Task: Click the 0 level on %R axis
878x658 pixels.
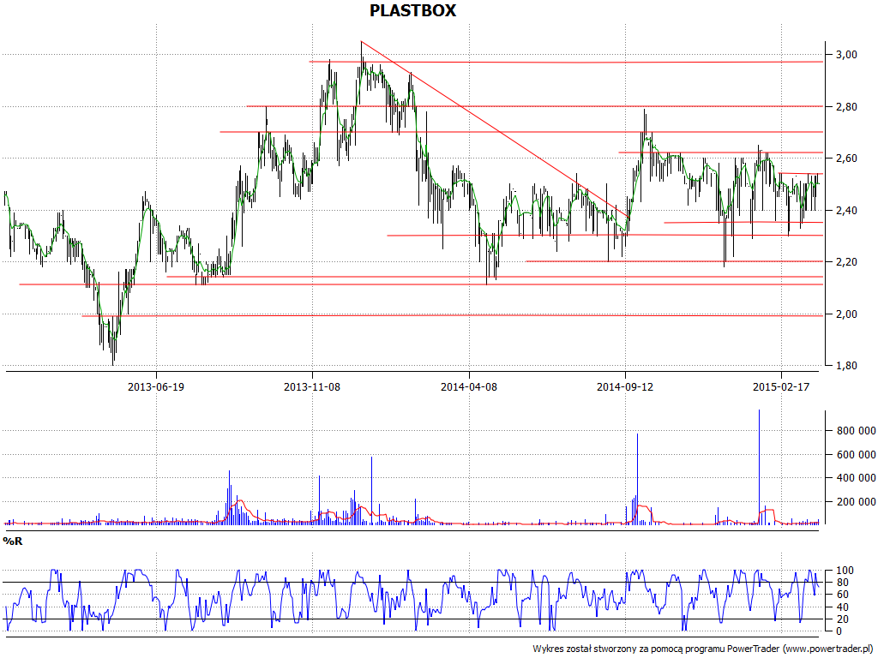Action: pos(839,631)
